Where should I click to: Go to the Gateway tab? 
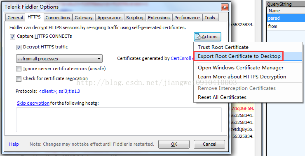point(84,18)
